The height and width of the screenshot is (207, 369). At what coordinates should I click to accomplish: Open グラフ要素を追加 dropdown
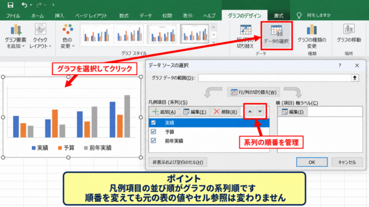point(16,36)
